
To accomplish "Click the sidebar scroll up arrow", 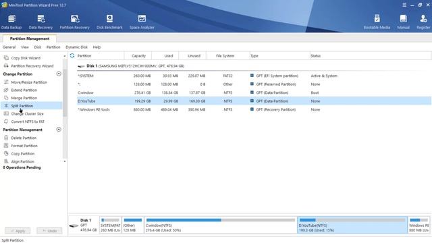I will 65,56.
